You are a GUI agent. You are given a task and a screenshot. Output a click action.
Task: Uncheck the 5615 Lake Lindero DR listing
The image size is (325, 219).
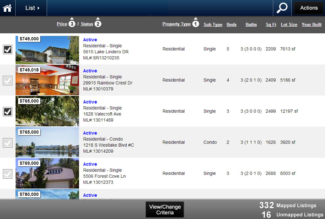8,50
